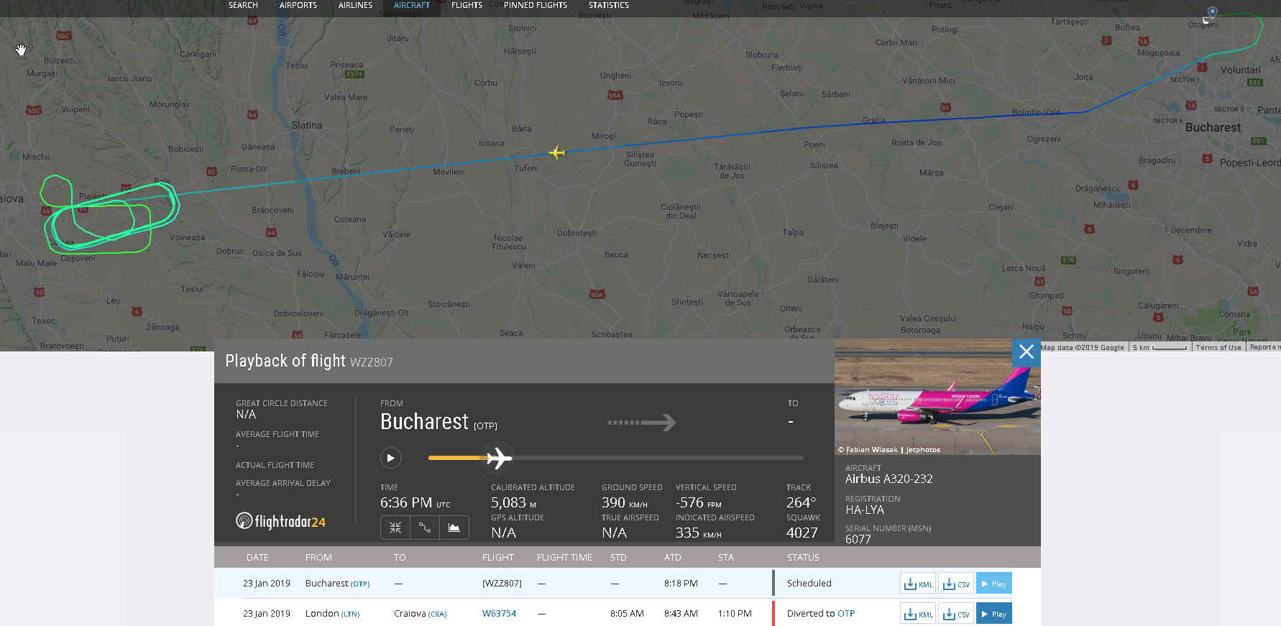Open the Wizz Air aircraft photo
The height and width of the screenshot is (626, 1281).
pyautogui.click(x=937, y=397)
